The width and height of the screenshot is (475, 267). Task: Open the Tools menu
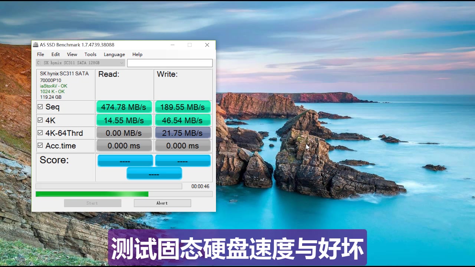pos(90,54)
